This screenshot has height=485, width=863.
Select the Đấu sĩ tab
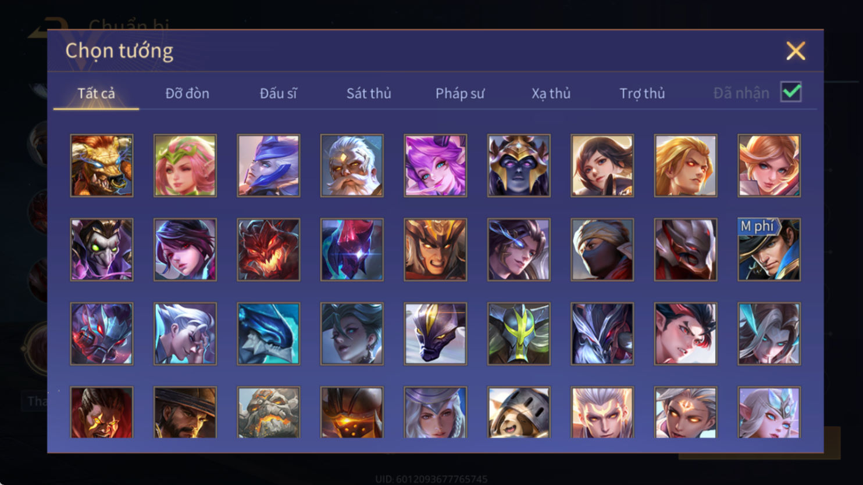(278, 94)
